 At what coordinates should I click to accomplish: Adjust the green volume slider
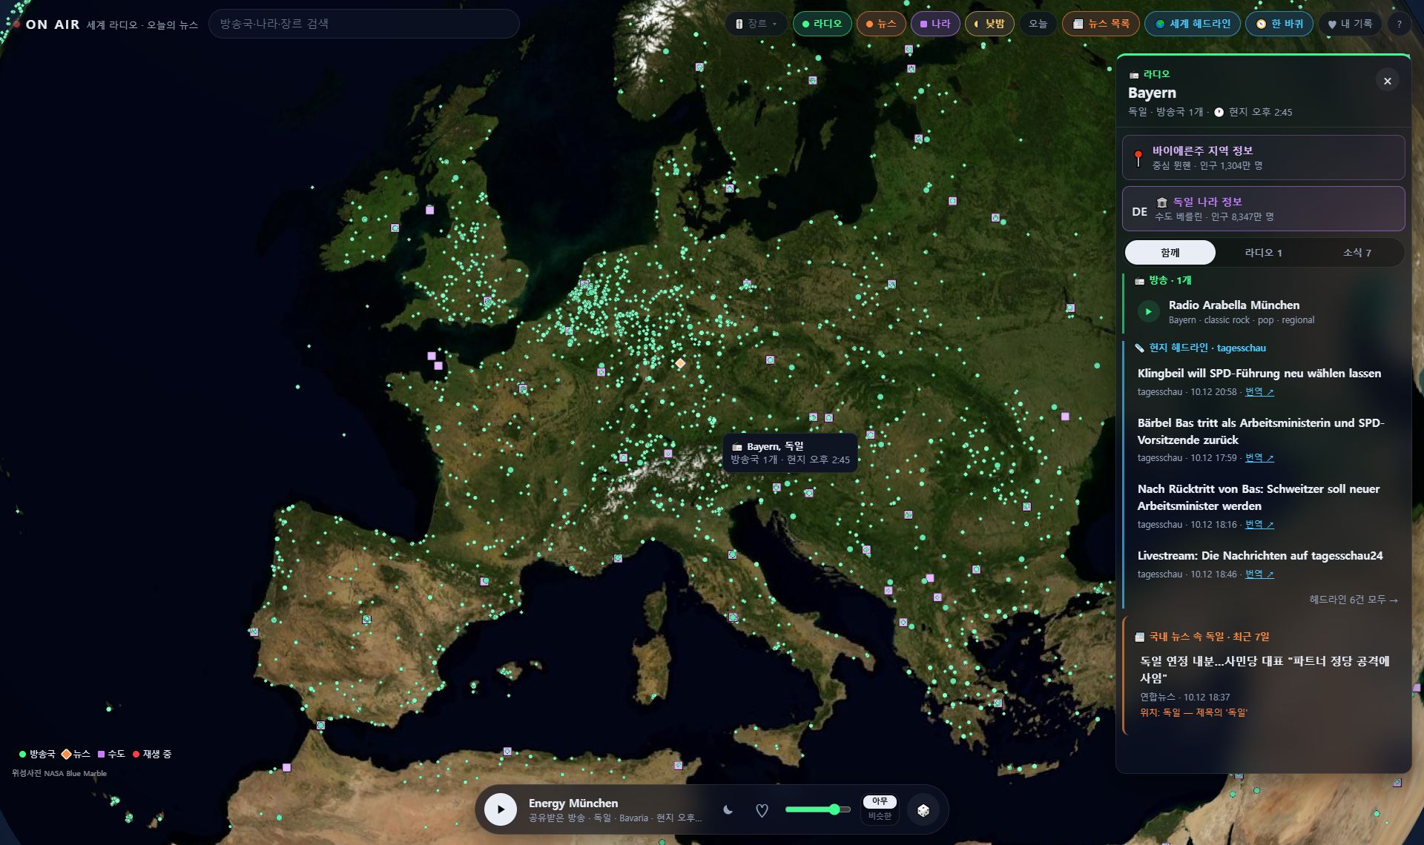coord(817,809)
